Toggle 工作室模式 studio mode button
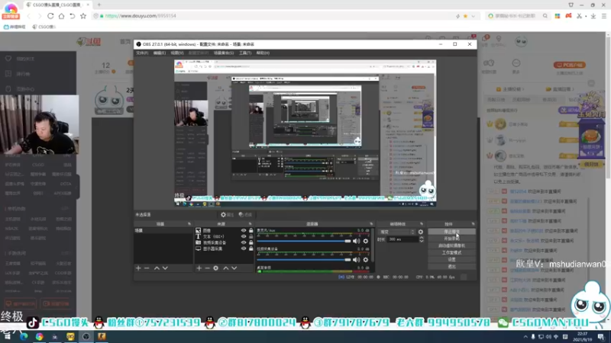611x343 pixels. pyautogui.click(x=451, y=252)
